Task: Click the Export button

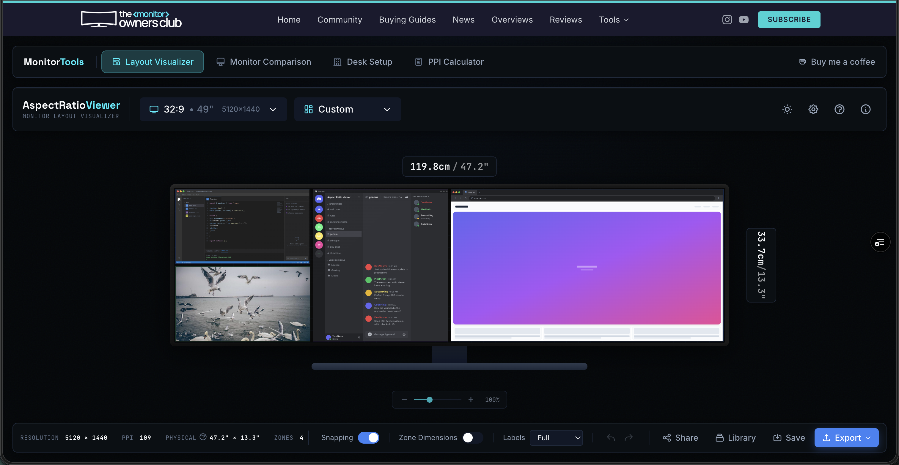Action: [846, 438]
